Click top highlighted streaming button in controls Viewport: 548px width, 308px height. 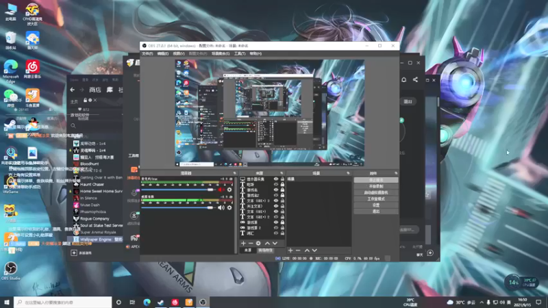tap(376, 180)
